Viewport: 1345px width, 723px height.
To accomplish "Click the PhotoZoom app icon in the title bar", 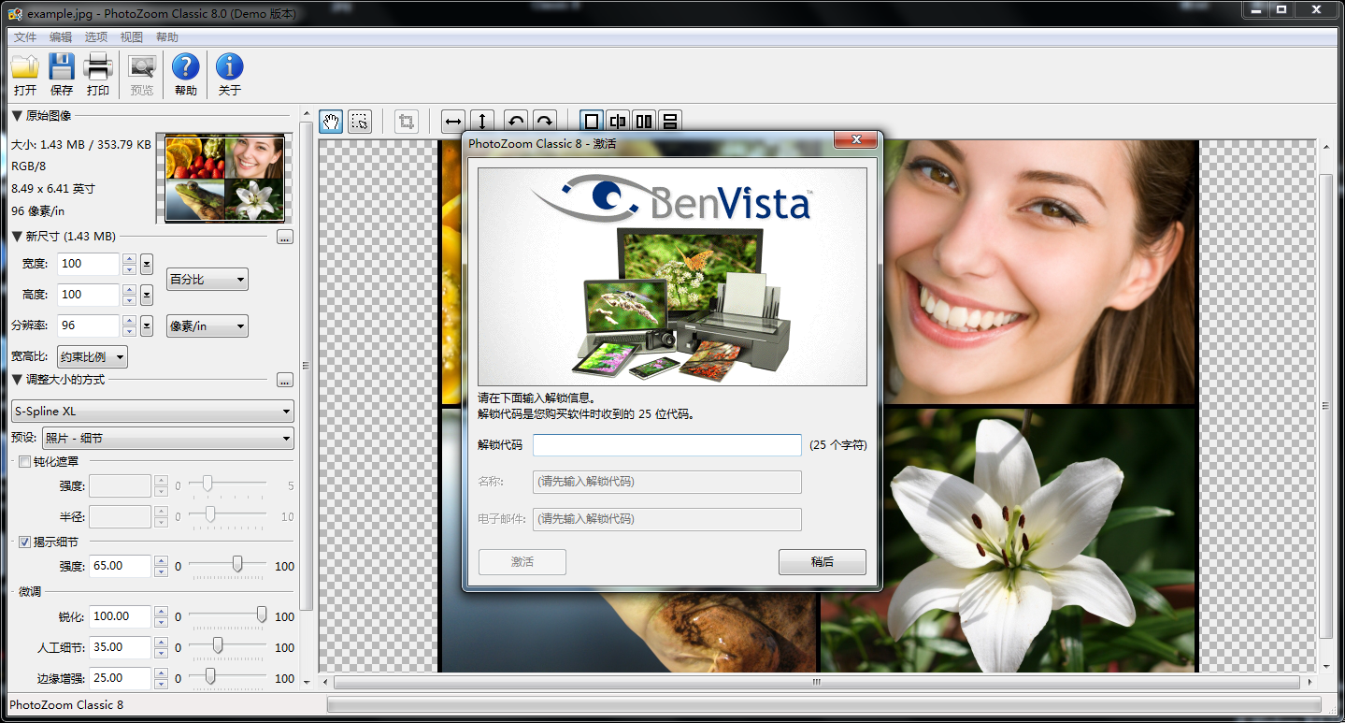I will pos(16,13).
